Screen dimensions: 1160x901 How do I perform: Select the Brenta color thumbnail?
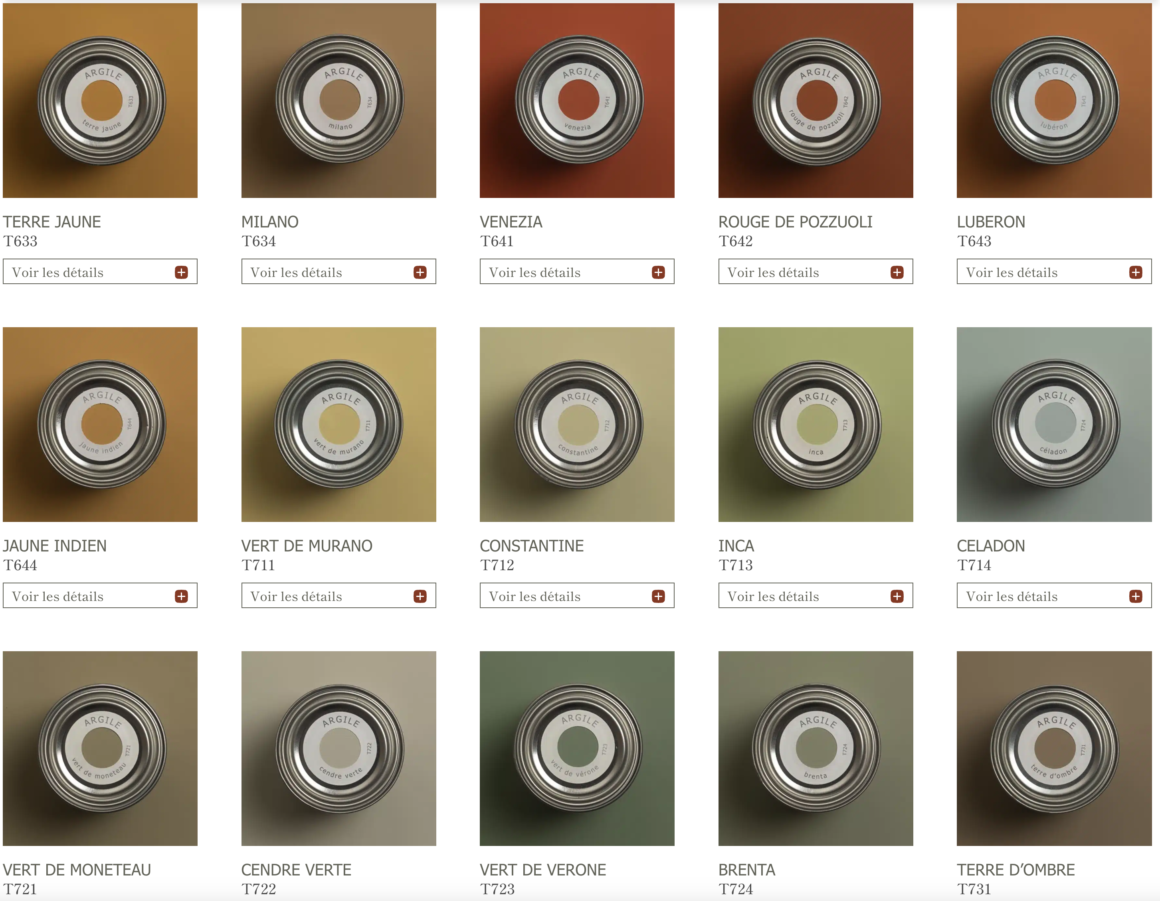(x=815, y=748)
